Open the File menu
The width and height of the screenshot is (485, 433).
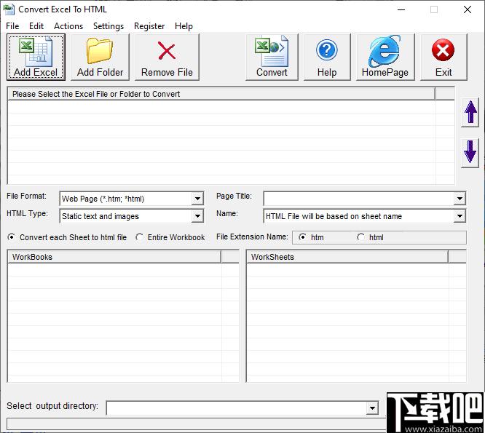(12, 26)
